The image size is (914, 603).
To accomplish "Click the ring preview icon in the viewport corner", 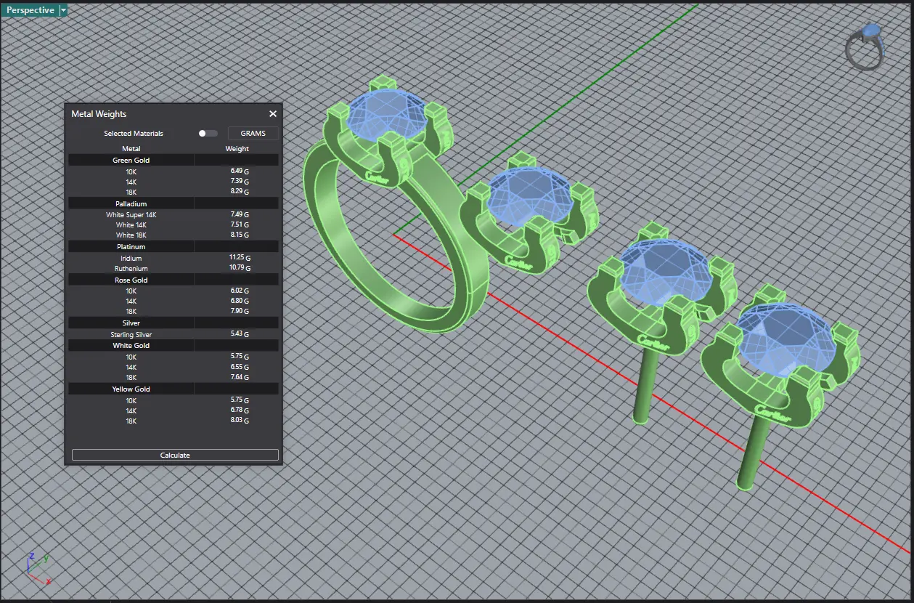I will click(x=865, y=47).
